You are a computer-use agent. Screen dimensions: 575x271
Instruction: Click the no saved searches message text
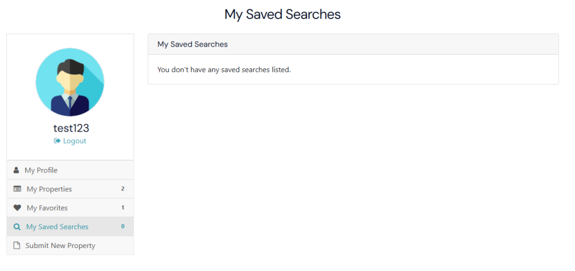(224, 70)
